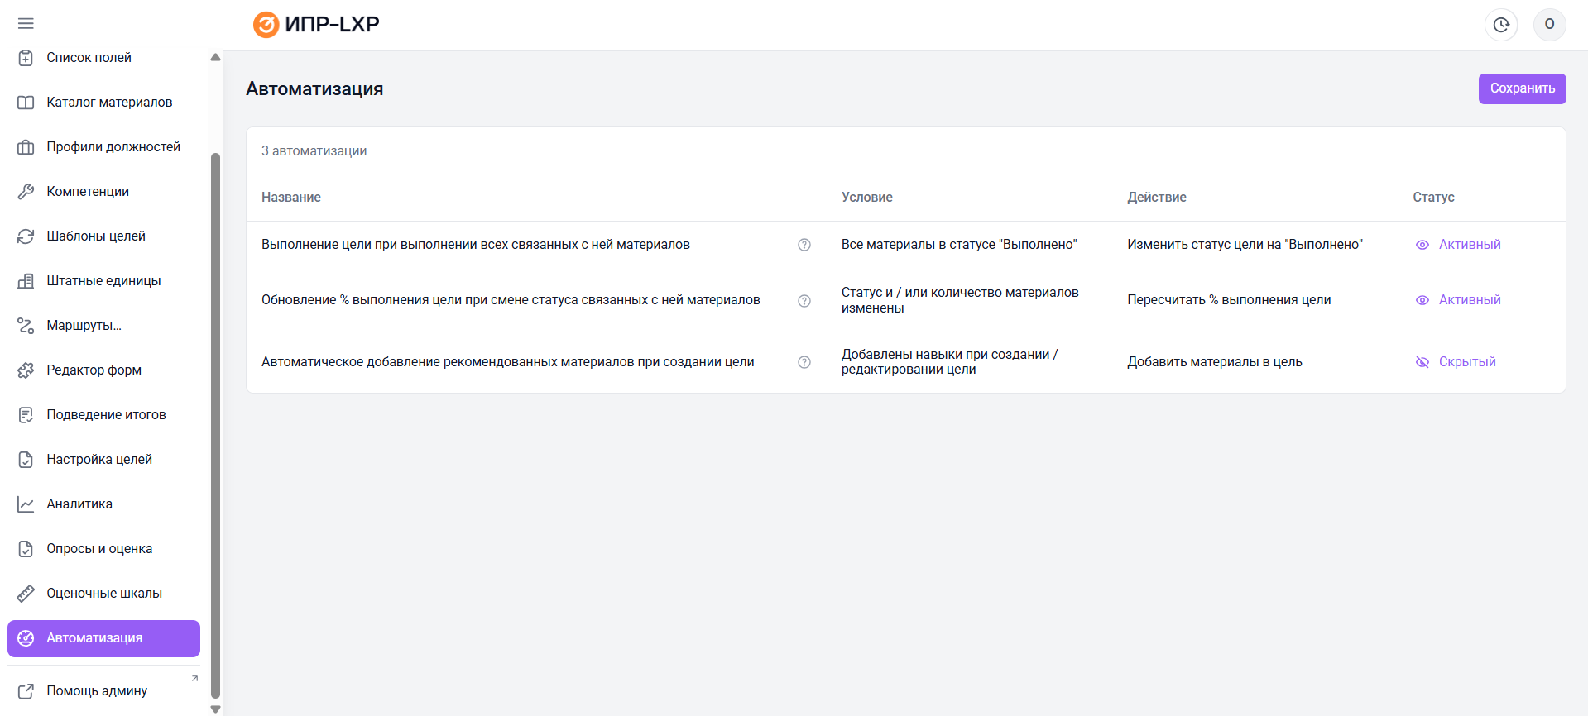
Task: Open Помощь админу external link
Action: coord(97,691)
